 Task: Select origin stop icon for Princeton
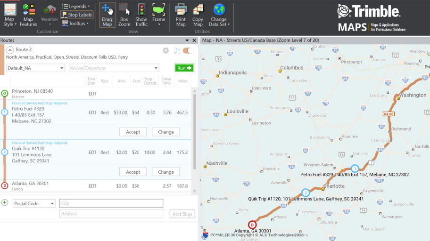[5, 93]
